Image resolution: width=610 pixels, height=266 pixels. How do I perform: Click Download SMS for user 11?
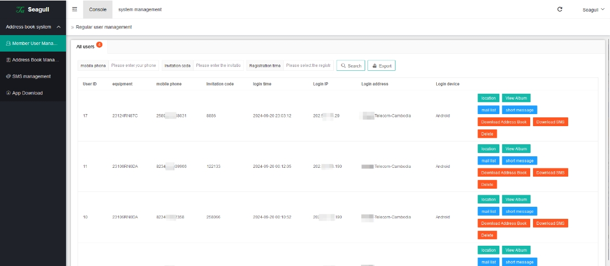[550, 172]
